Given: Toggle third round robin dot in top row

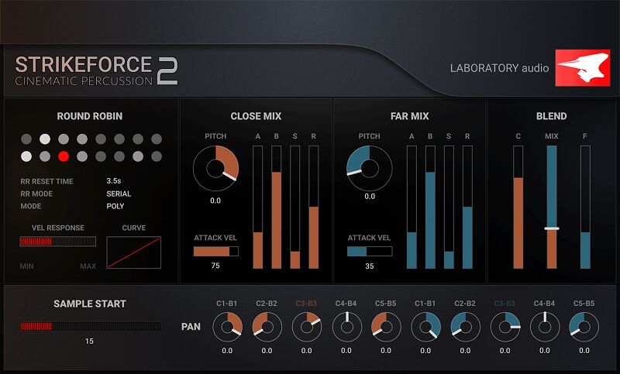Looking at the screenshot, I should click(64, 139).
